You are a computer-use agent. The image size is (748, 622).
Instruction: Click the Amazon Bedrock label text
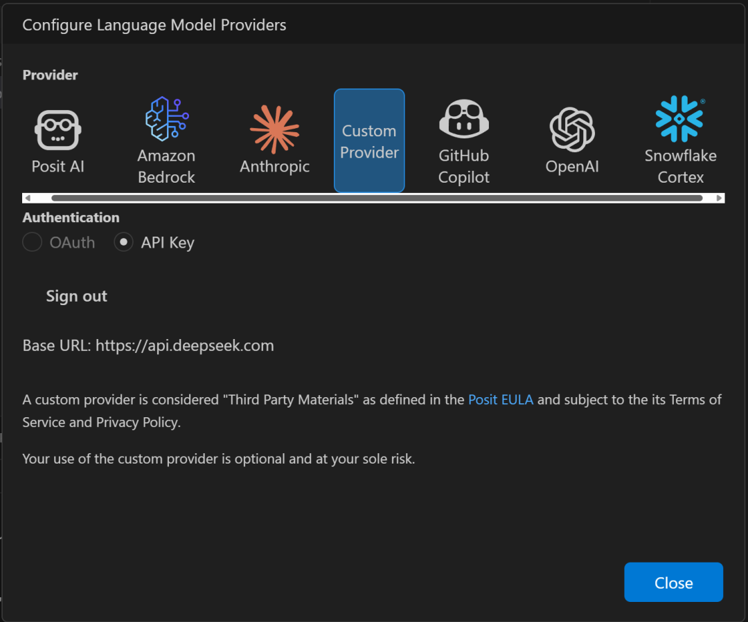coord(166,166)
